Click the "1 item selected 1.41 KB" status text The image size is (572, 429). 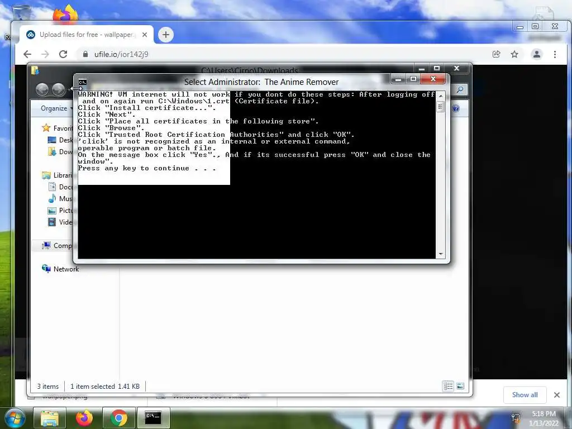tap(105, 387)
